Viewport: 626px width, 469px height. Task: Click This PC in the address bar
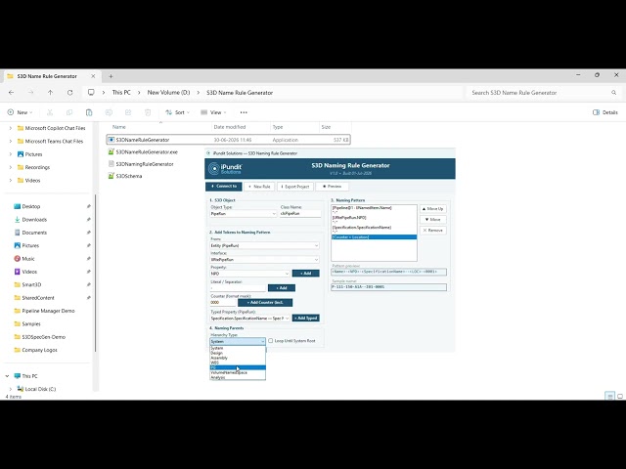[121, 93]
